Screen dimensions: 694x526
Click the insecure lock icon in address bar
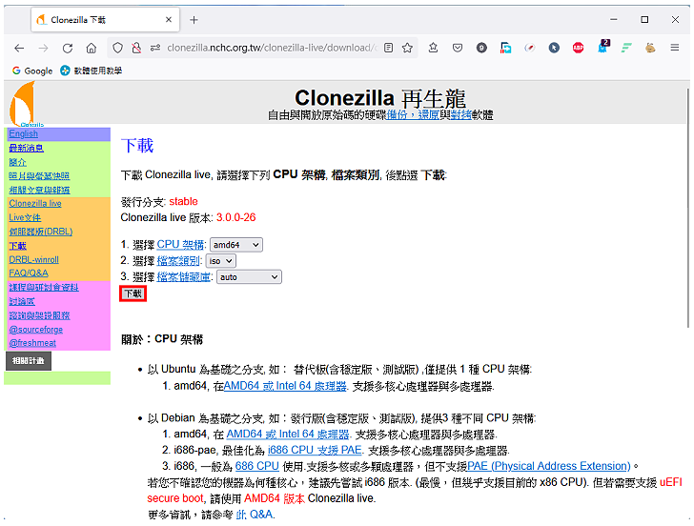coord(136,48)
